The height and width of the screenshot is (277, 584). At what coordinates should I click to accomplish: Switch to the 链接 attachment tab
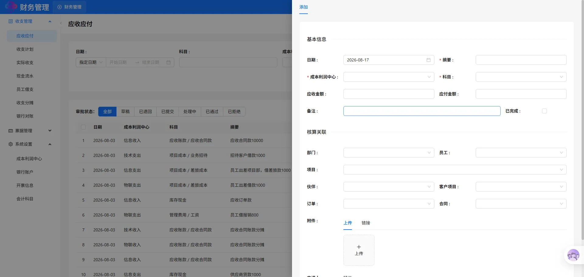[x=366, y=223]
